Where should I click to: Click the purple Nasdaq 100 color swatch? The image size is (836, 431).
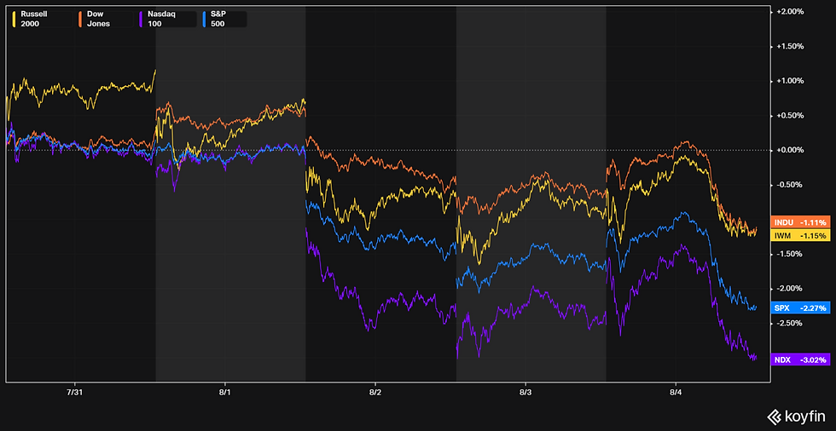[140, 19]
